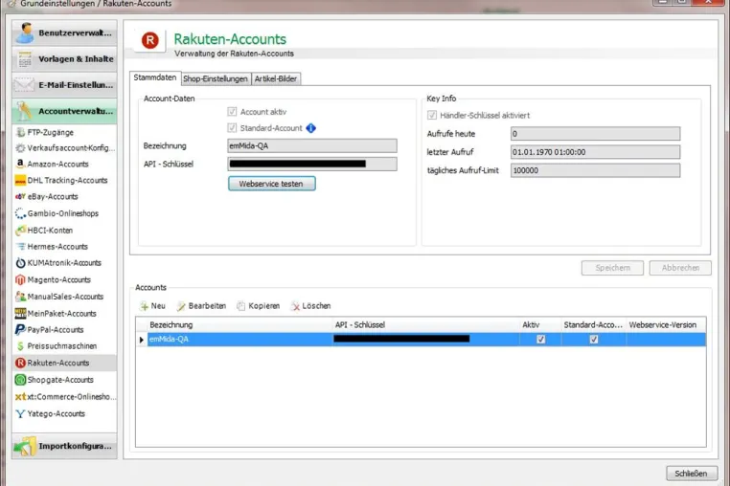This screenshot has height=486, width=730.
Task: Click the Yatego-Accounts icon
Action: (x=20, y=413)
